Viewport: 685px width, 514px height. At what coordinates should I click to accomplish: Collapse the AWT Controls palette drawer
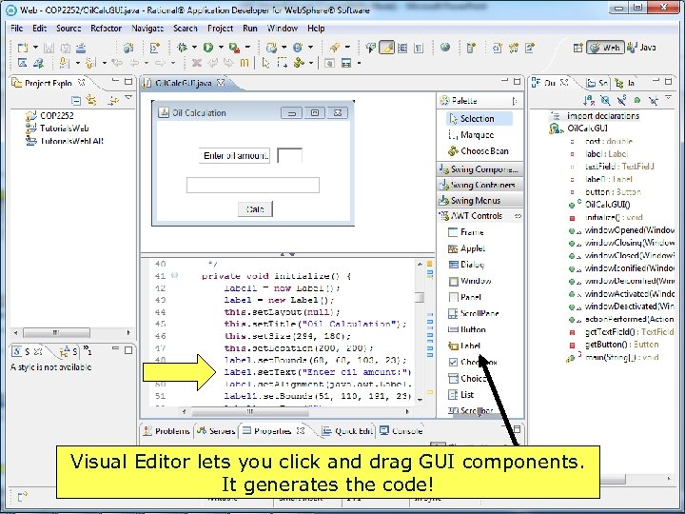tap(479, 216)
